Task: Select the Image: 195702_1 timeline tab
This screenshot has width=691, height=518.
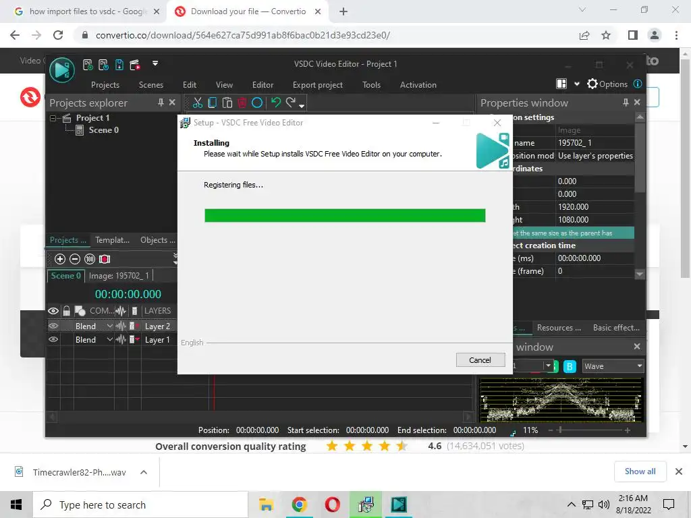Action: coord(119,276)
